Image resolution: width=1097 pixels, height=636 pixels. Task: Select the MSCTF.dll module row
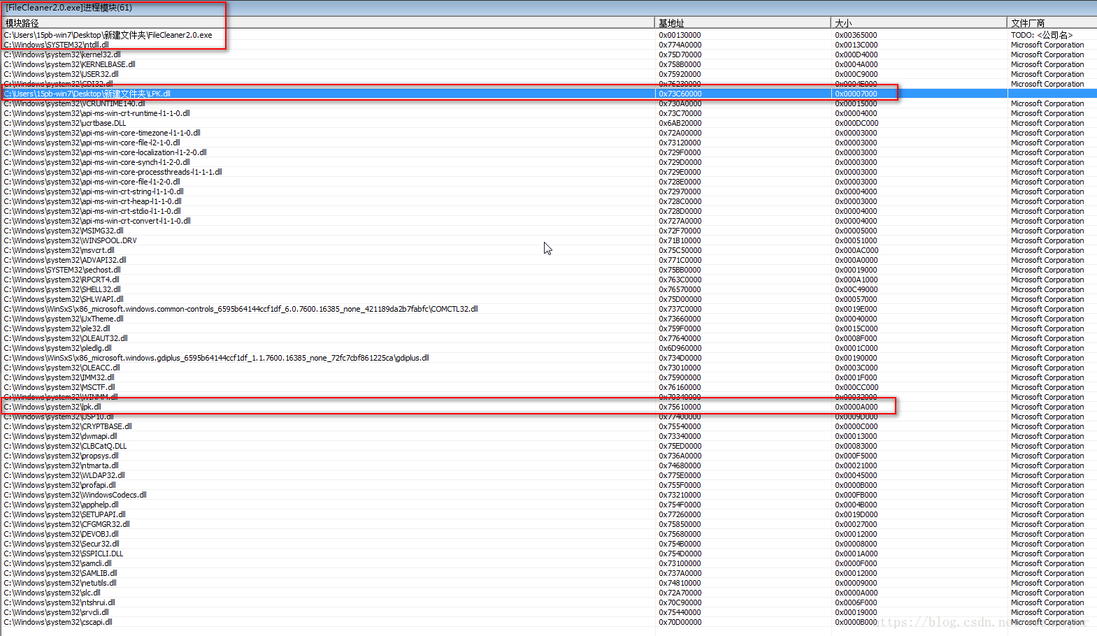point(548,387)
